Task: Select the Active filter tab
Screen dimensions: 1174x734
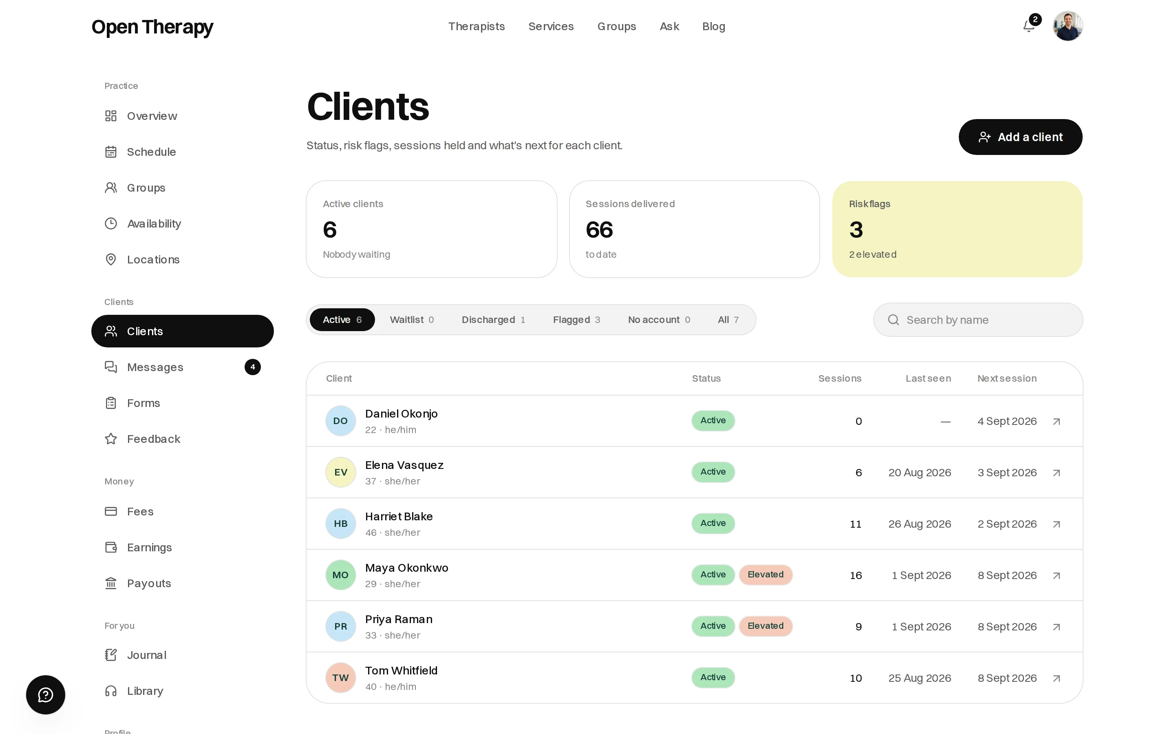Action: [x=342, y=320]
